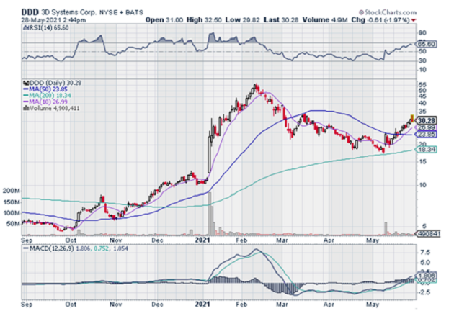Click the High 32.50 value
This screenshot has width=454, height=311.
coord(204,20)
